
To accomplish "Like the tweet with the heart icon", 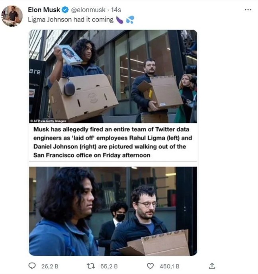I will click(150, 266).
